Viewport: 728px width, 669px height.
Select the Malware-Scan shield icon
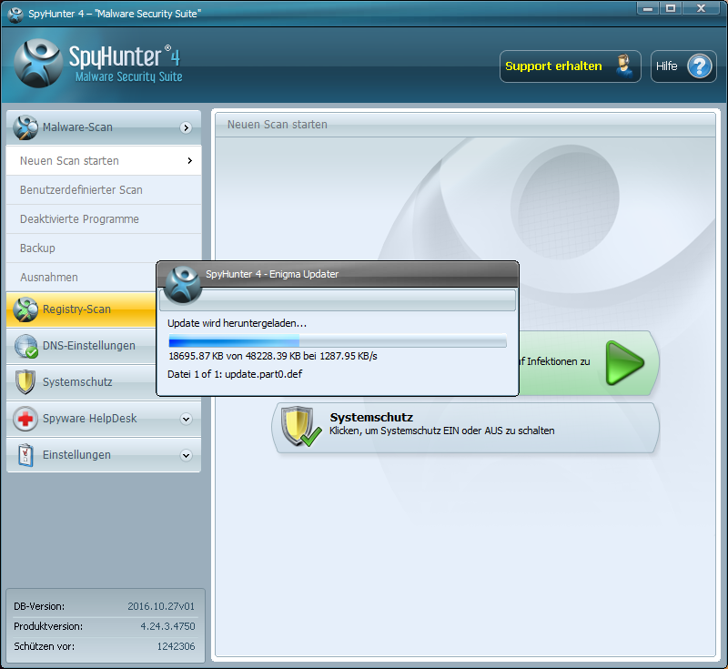pos(27,127)
